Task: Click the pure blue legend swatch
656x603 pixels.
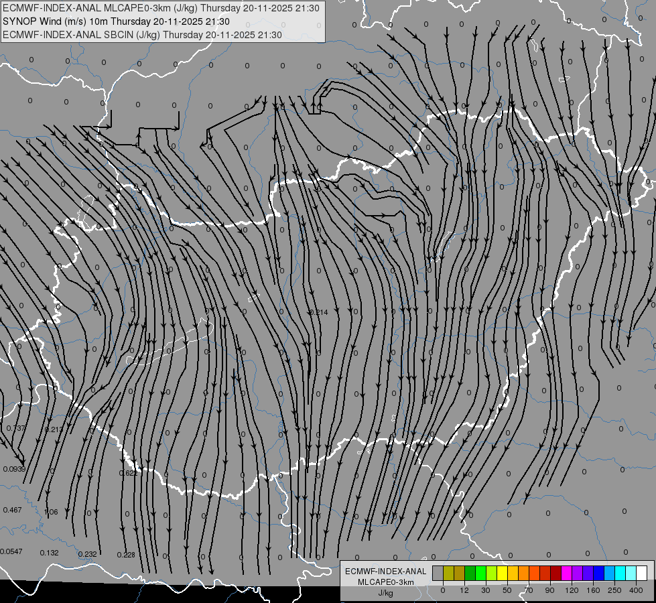Action: point(599,573)
